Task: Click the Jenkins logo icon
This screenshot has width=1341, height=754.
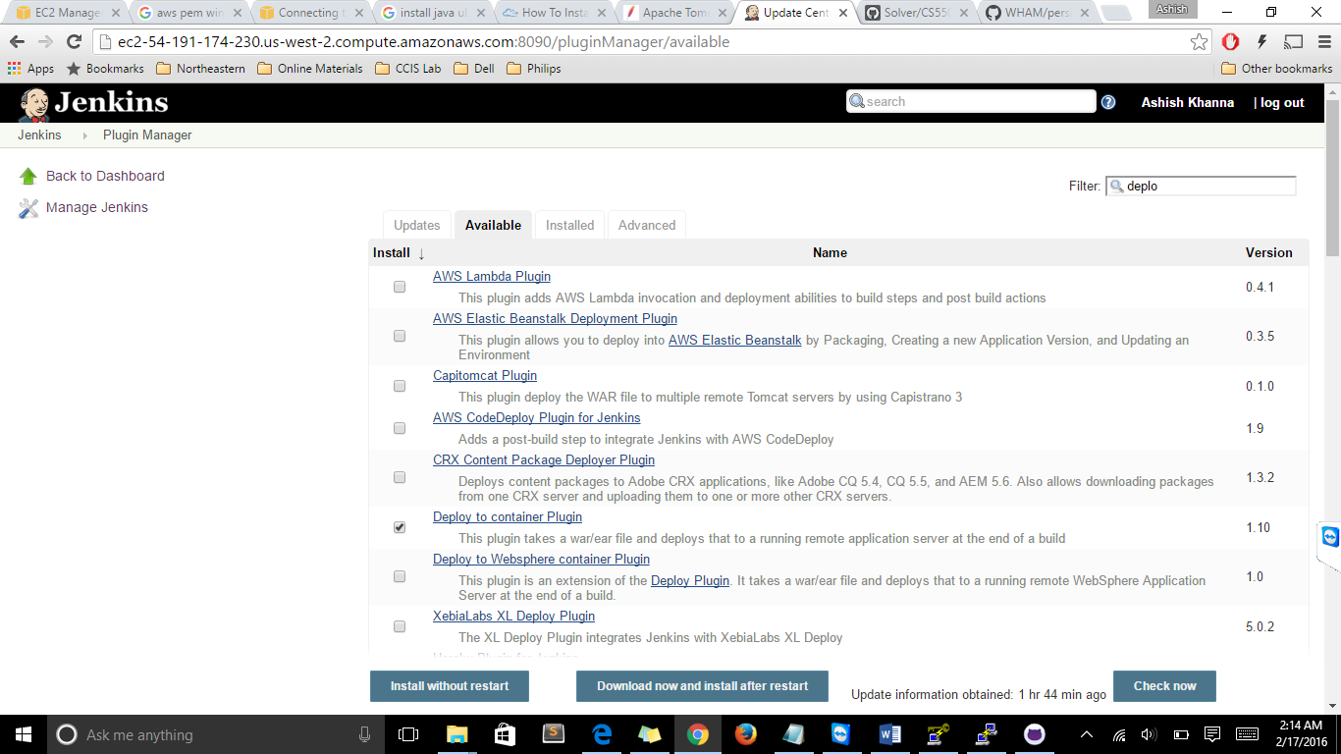Action: (34, 104)
